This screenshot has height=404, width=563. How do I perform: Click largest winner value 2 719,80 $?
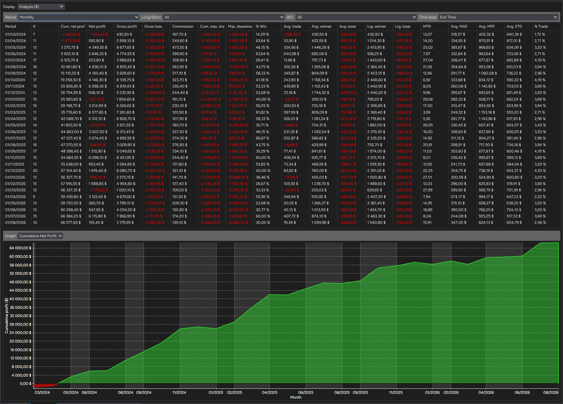point(376,119)
